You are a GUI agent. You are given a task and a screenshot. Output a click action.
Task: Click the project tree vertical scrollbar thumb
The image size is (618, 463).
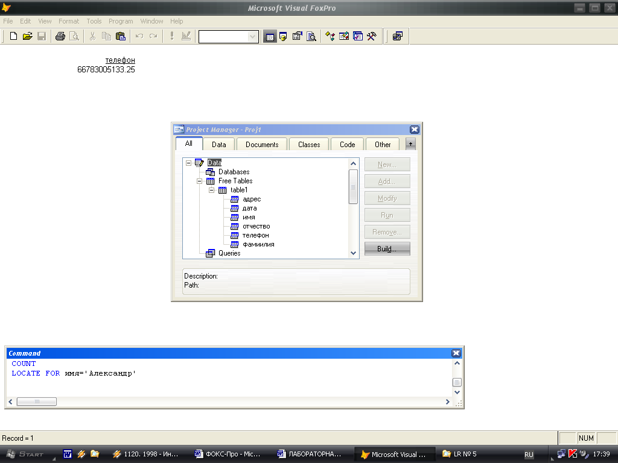(x=353, y=187)
